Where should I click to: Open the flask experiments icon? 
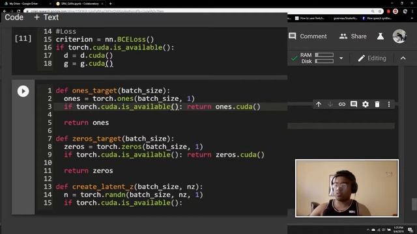tap(381, 36)
